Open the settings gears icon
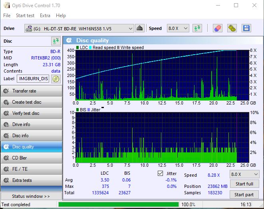Screen dimensions: 264x209 click(232, 28)
